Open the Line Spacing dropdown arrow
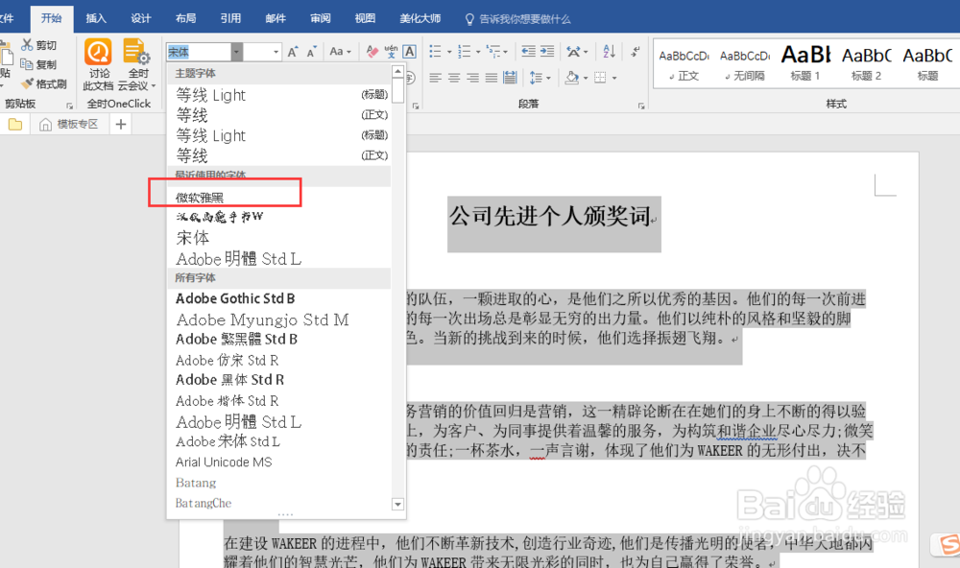Image resolution: width=960 pixels, height=568 pixels. 547,79
